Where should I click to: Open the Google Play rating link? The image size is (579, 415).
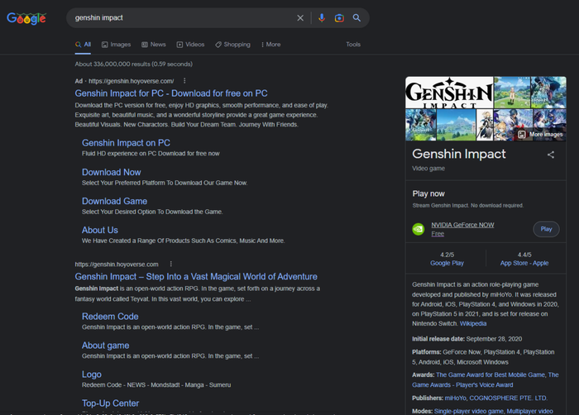(447, 263)
